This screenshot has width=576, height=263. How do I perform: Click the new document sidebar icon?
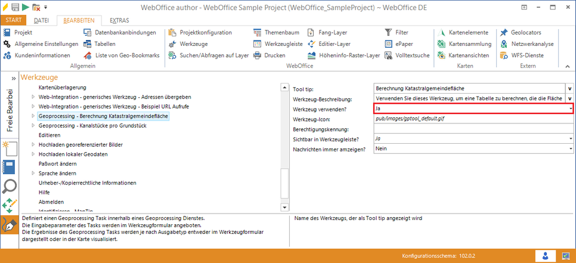pyautogui.click(x=9, y=149)
